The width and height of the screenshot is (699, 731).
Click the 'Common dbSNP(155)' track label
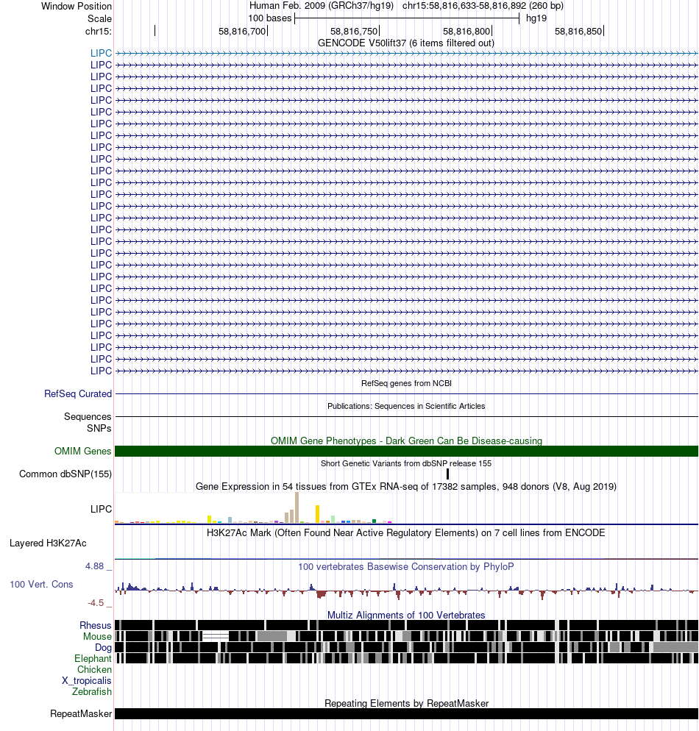tap(65, 474)
